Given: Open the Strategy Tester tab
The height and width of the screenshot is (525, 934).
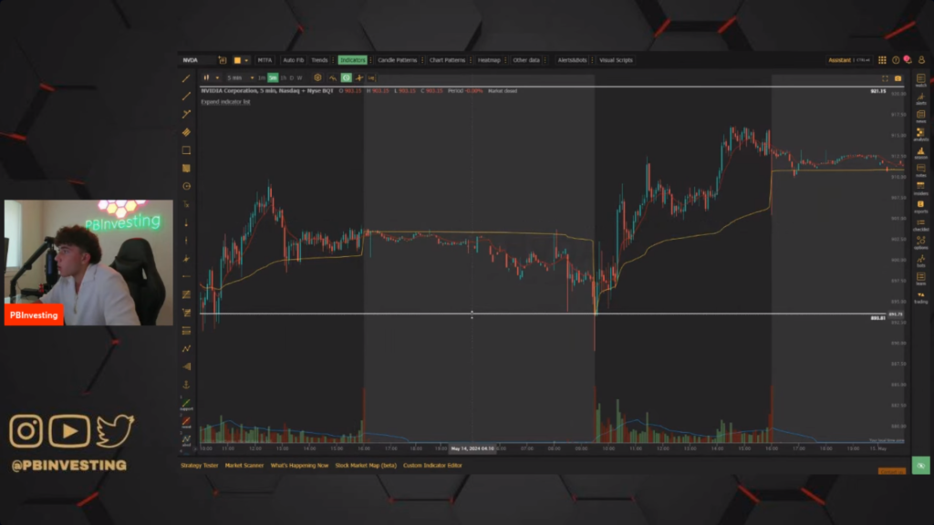Looking at the screenshot, I should [x=199, y=466].
